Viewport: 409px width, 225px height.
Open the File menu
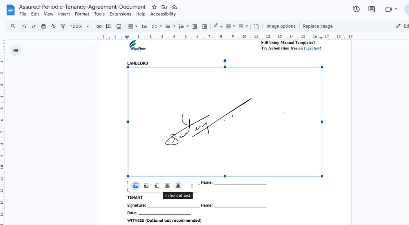point(22,14)
